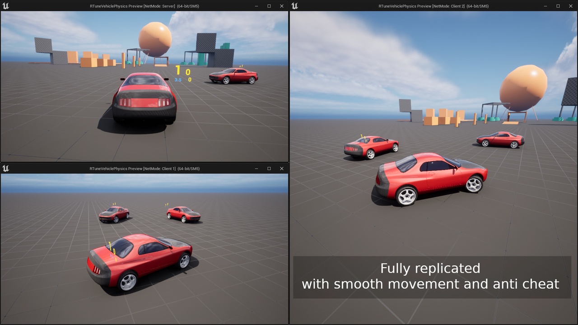Screen dimensions: 578x325
Task: Minimize the Server preview window
Action: (256, 6)
